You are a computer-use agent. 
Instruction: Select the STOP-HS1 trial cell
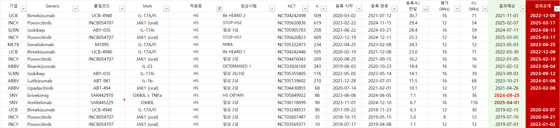click(249, 37)
